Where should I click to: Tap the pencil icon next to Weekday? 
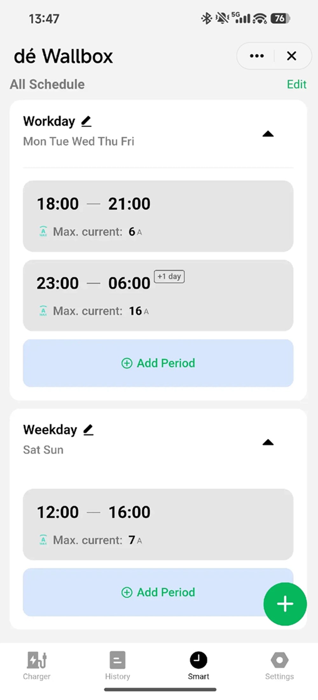click(88, 430)
